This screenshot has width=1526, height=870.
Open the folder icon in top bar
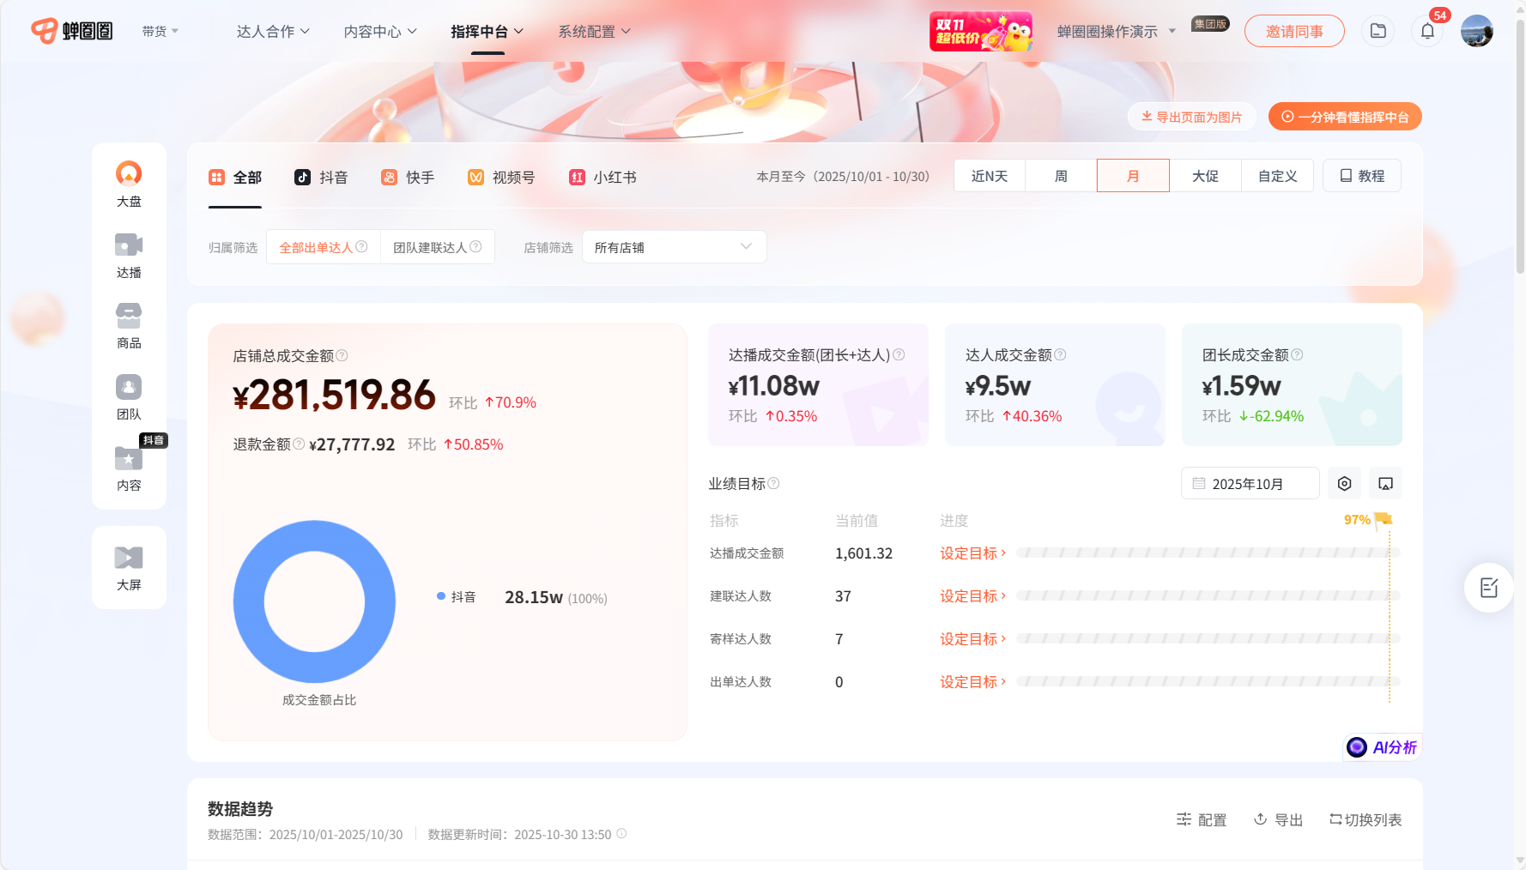[1378, 31]
